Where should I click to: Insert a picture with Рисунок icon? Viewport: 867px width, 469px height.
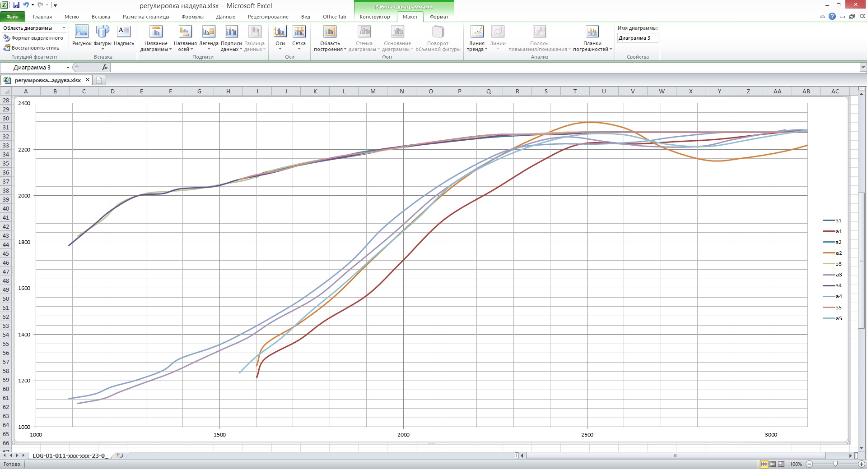82,36
